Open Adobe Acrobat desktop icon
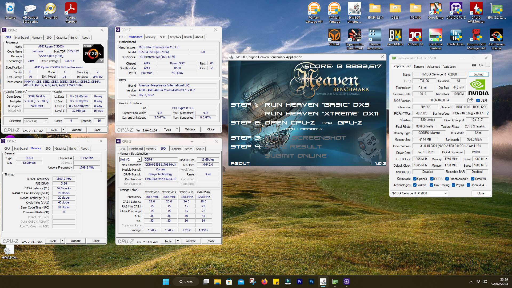The image size is (512, 288). [71, 13]
